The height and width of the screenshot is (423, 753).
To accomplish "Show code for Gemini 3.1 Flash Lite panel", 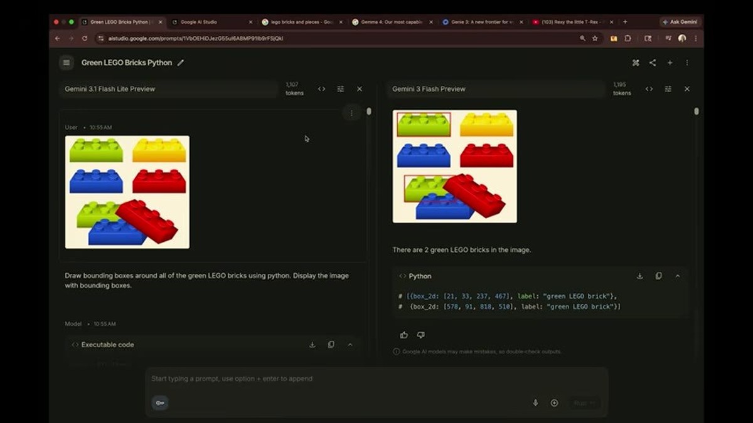I will pos(321,89).
